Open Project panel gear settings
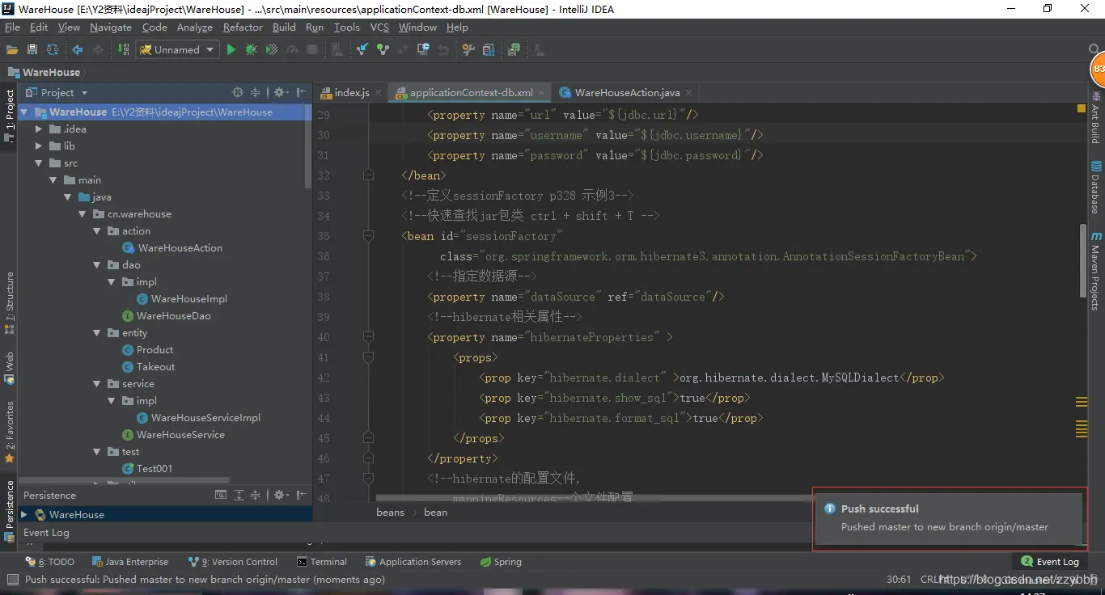The width and height of the screenshot is (1105, 595). (x=281, y=92)
